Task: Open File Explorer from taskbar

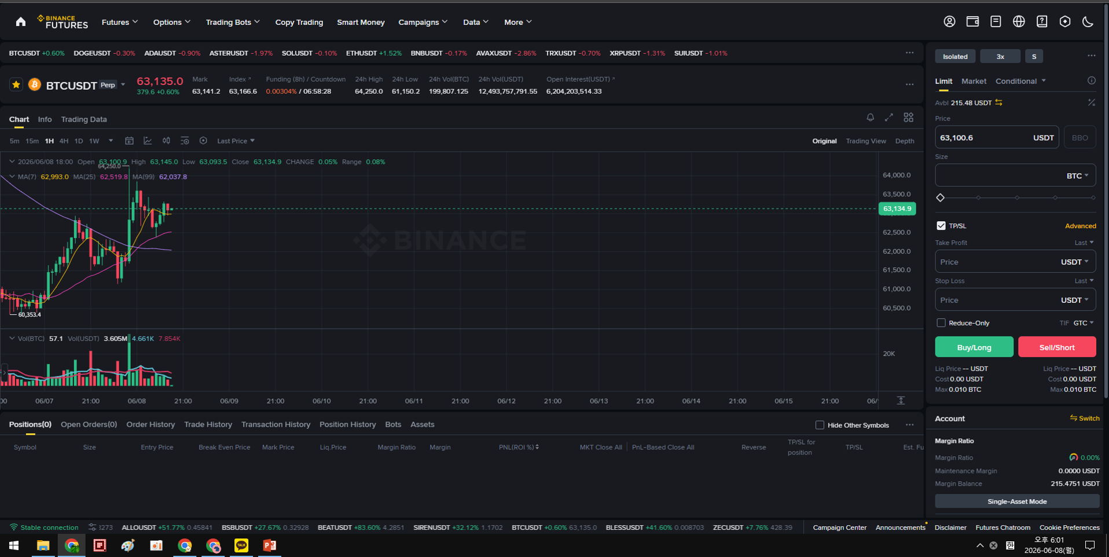Action: click(x=43, y=545)
